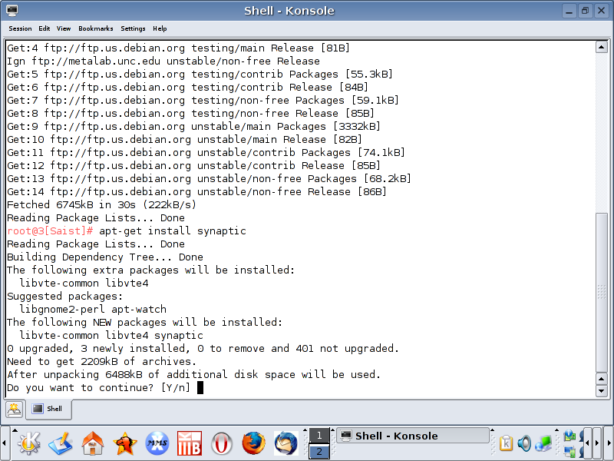Open the View menu

[64, 28]
